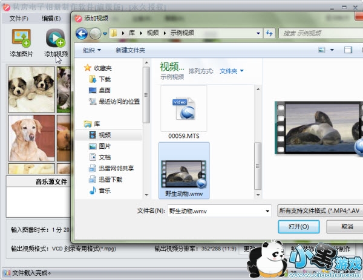This screenshot has height=280, width=363.
Task: Click the 打开(O) open button
Action: [x=299, y=226]
